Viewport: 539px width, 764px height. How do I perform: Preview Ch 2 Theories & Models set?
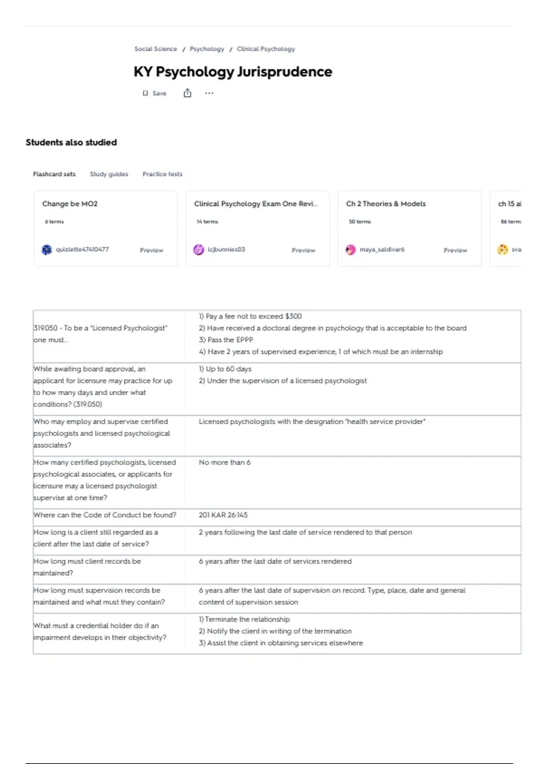coord(455,250)
